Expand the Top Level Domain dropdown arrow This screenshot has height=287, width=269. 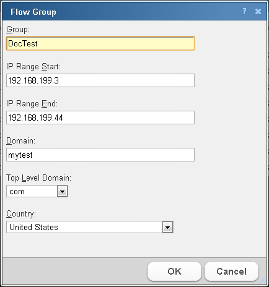(x=62, y=192)
